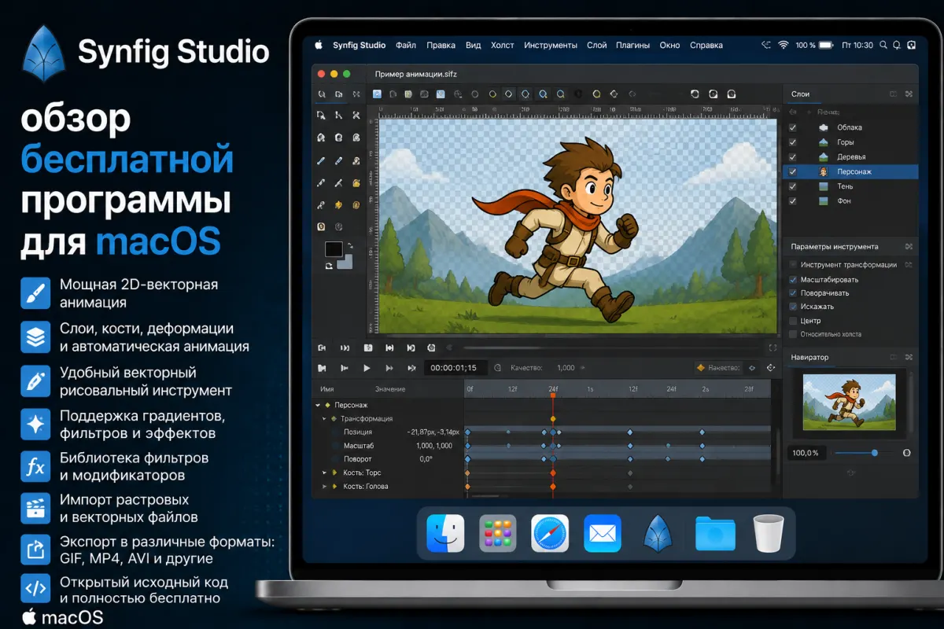Enable the Относительно холста checkbox

[x=793, y=334]
